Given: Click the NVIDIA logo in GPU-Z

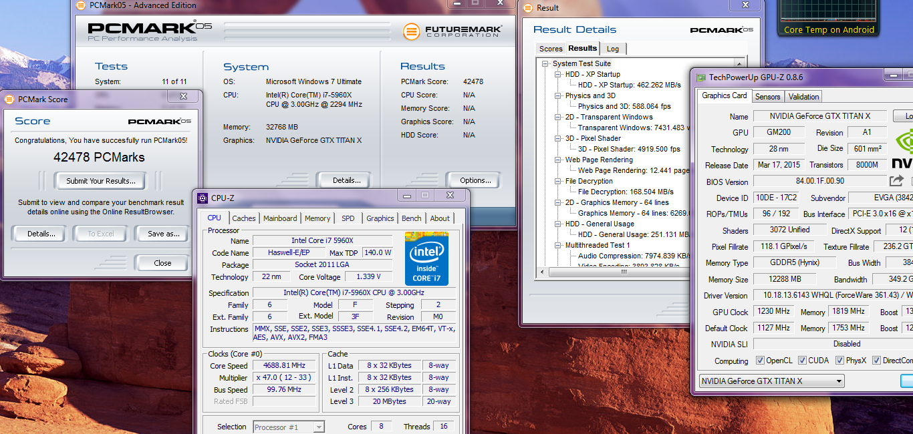Looking at the screenshot, I should click(902, 150).
